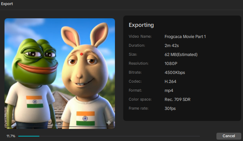Click the sparkle icon on preview corner
This screenshot has width=243, height=141.
pyautogui.click(x=109, y=123)
